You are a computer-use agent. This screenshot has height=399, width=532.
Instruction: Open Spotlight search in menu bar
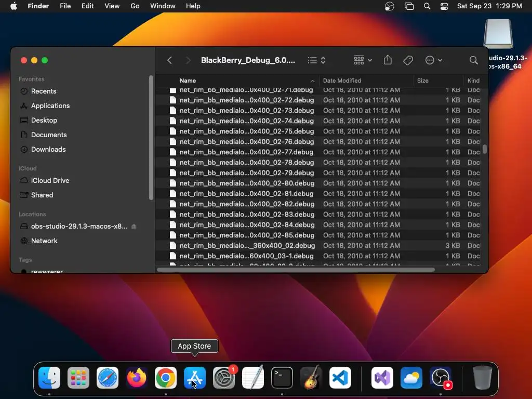pyautogui.click(x=427, y=6)
